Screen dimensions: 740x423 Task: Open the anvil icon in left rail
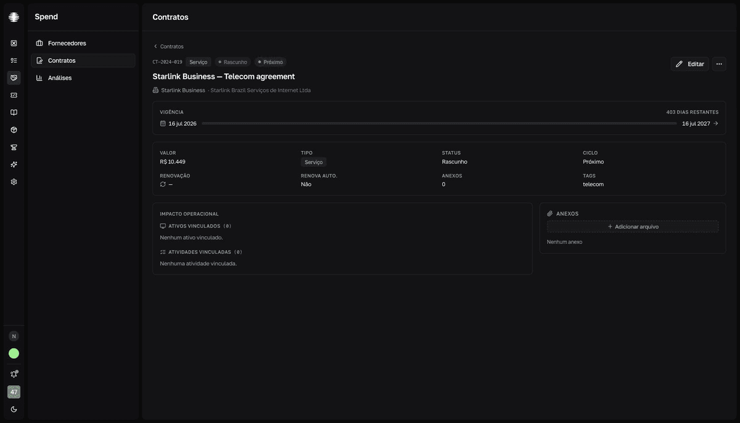[x=14, y=147]
